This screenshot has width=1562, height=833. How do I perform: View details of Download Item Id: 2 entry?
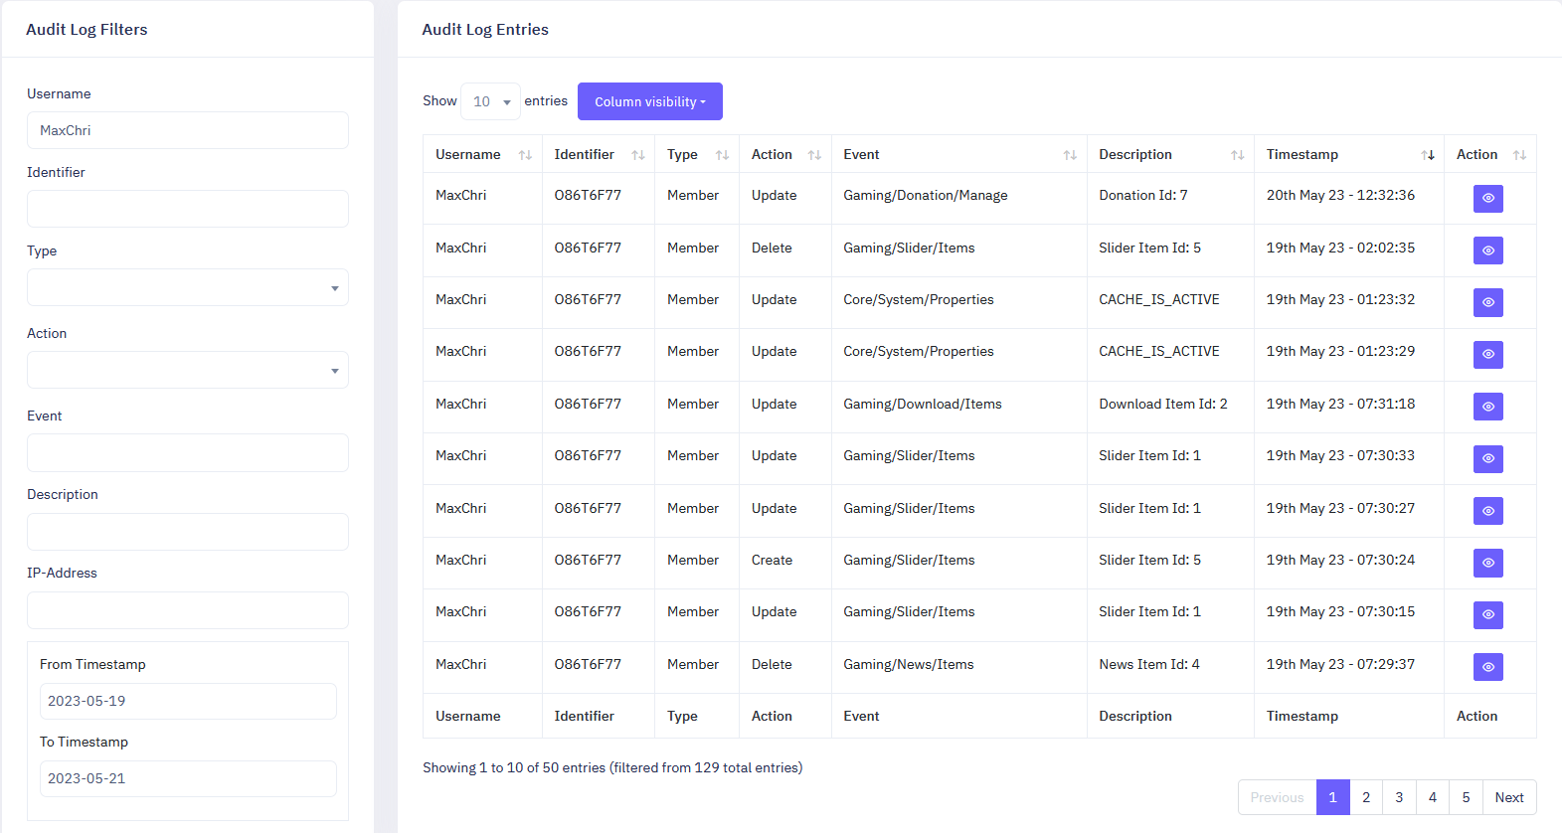[1487, 407]
